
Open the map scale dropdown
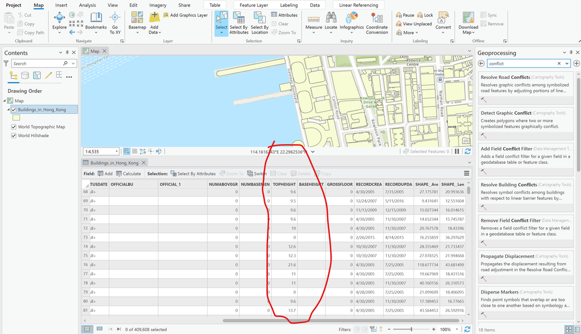(x=116, y=152)
